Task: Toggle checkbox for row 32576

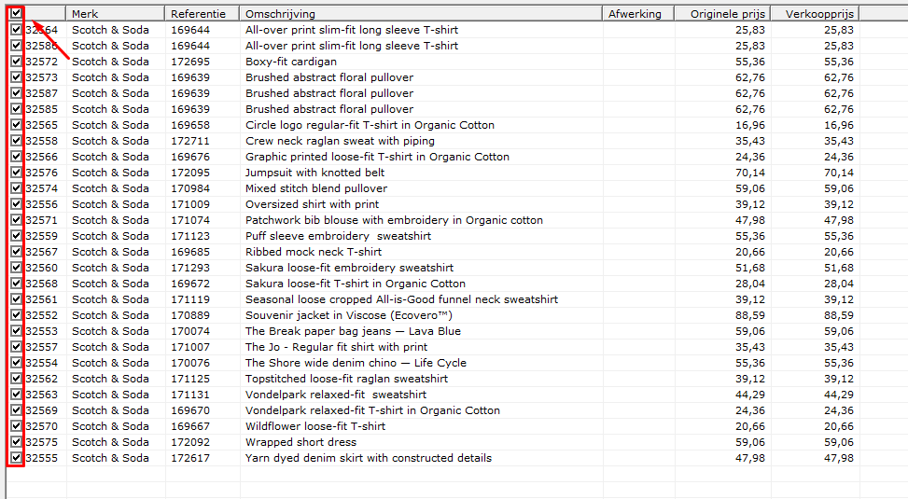Action: [x=16, y=173]
